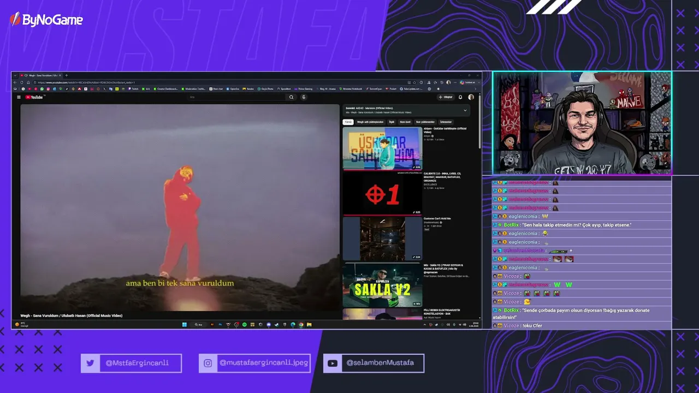699x393 pixels.
Task: Click the YouTube handle @selambenMustafa
Action: tap(380, 363)
